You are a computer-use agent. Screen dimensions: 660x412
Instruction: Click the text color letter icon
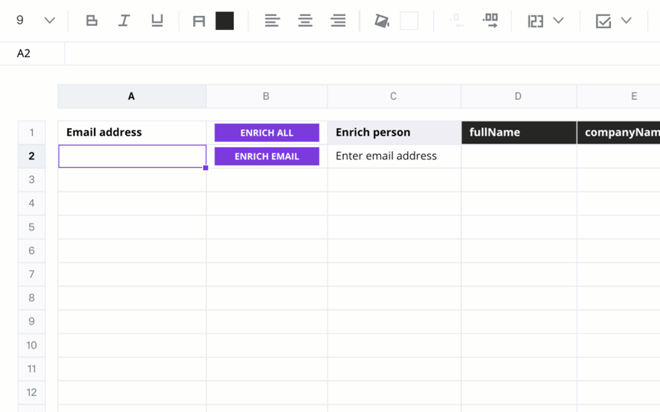coord(199,21)
